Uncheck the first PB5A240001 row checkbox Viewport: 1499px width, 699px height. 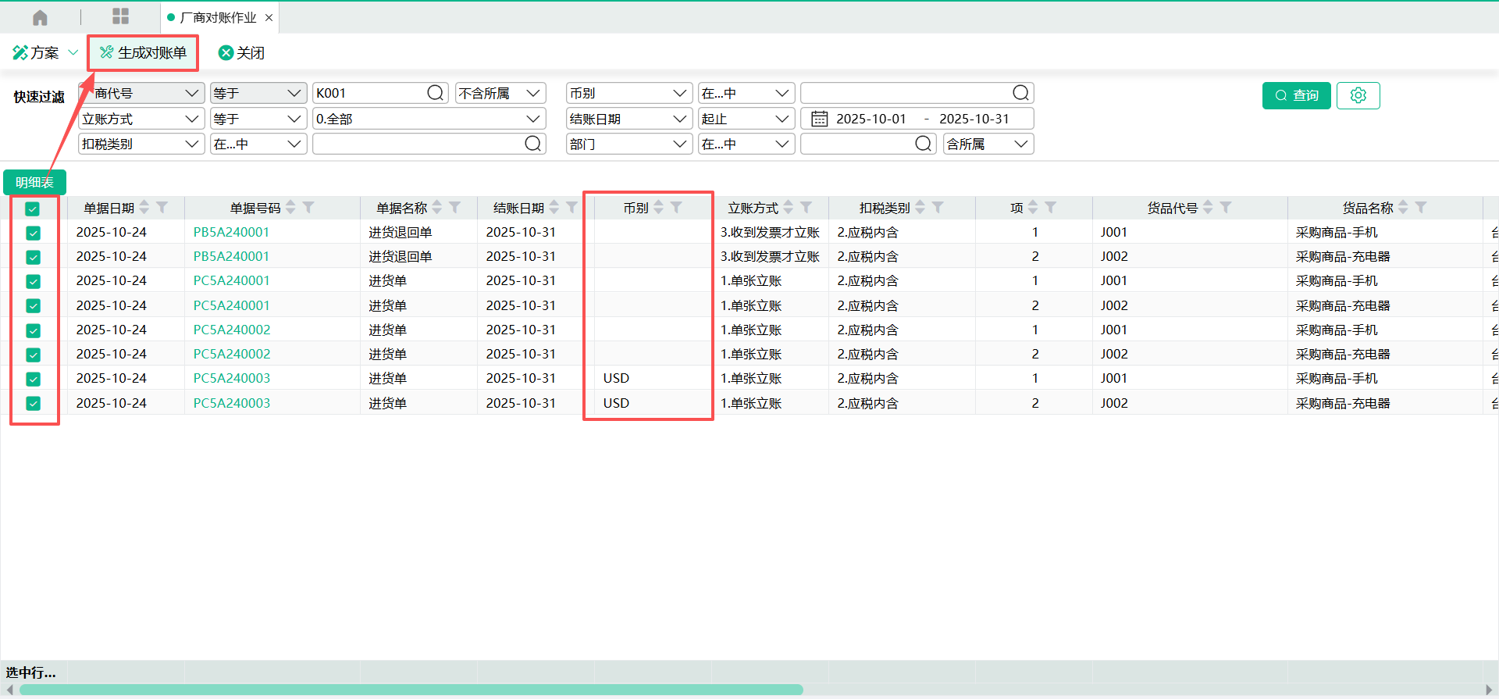tap(33, 233)
